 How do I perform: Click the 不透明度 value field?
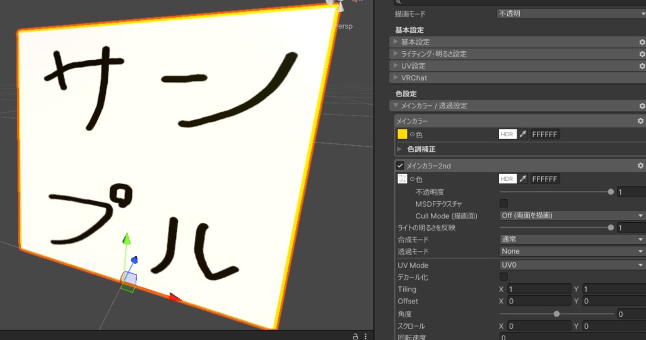(x=631, y=192)
